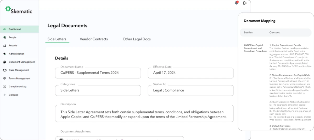Click into the Description text box
314x140 pixels.
pyautogui.click(x=144, y=114)
